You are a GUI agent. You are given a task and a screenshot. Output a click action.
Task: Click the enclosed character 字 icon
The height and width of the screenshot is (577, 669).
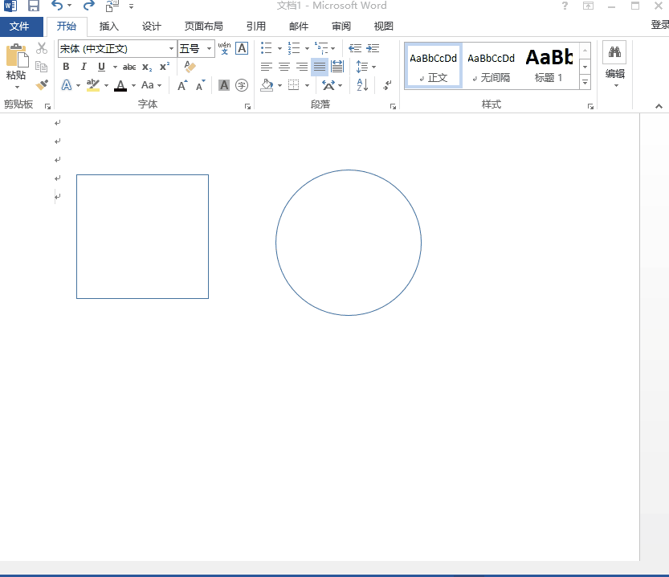click(x=242, y=85)
